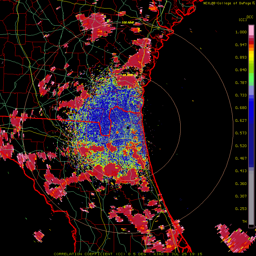
Task: Click the 0.733 legend value
Action: 241,95
